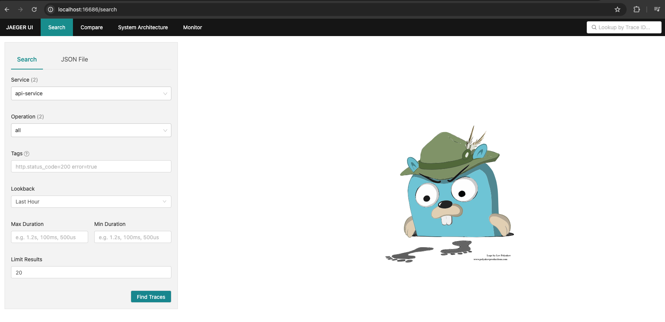Image resolution: width=665 pixels, height=322 pixels.
Task: Go back to the previous browser page
Action: pos(7,9)
